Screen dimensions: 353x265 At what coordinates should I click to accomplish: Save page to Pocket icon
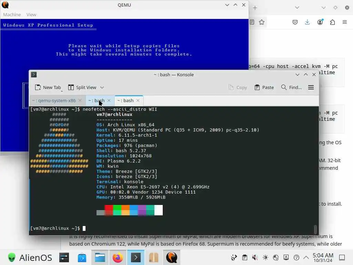coord(295,22)
